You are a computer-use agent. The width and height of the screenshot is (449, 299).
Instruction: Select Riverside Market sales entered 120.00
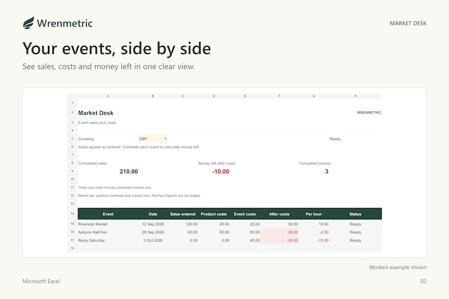tap(183, 224)
